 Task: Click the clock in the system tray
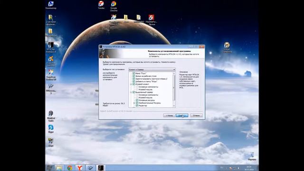[249, 168]
